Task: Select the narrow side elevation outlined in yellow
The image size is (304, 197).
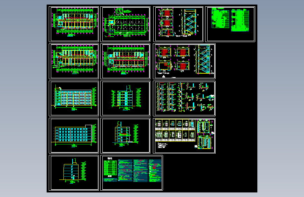Action: click(74, 173)
